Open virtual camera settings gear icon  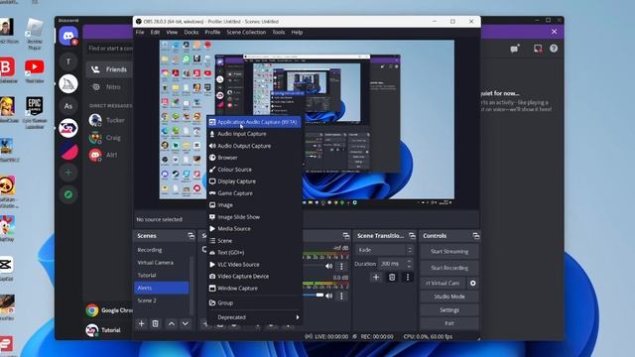tap(472, 283)
